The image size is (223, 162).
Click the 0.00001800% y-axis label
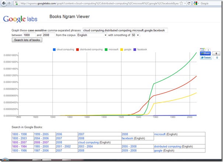11,55
